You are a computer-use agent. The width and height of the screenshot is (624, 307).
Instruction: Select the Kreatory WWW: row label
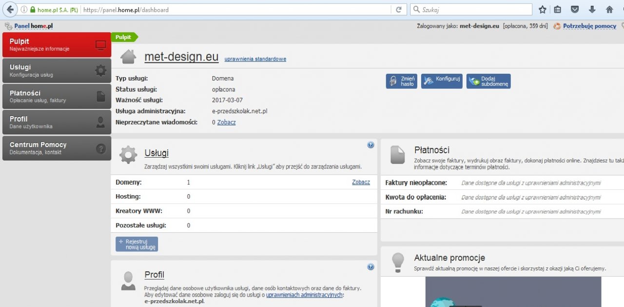point(139,211)
